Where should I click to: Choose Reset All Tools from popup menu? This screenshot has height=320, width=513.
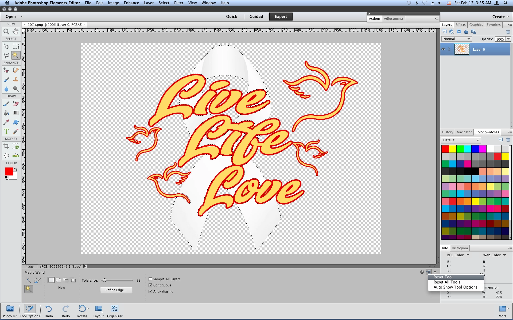click(447, 282)
